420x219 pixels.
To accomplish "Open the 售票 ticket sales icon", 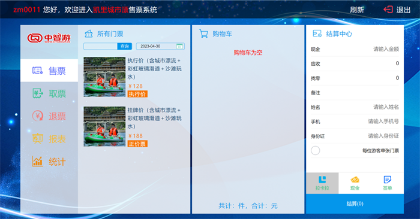I will pos(37,71).
